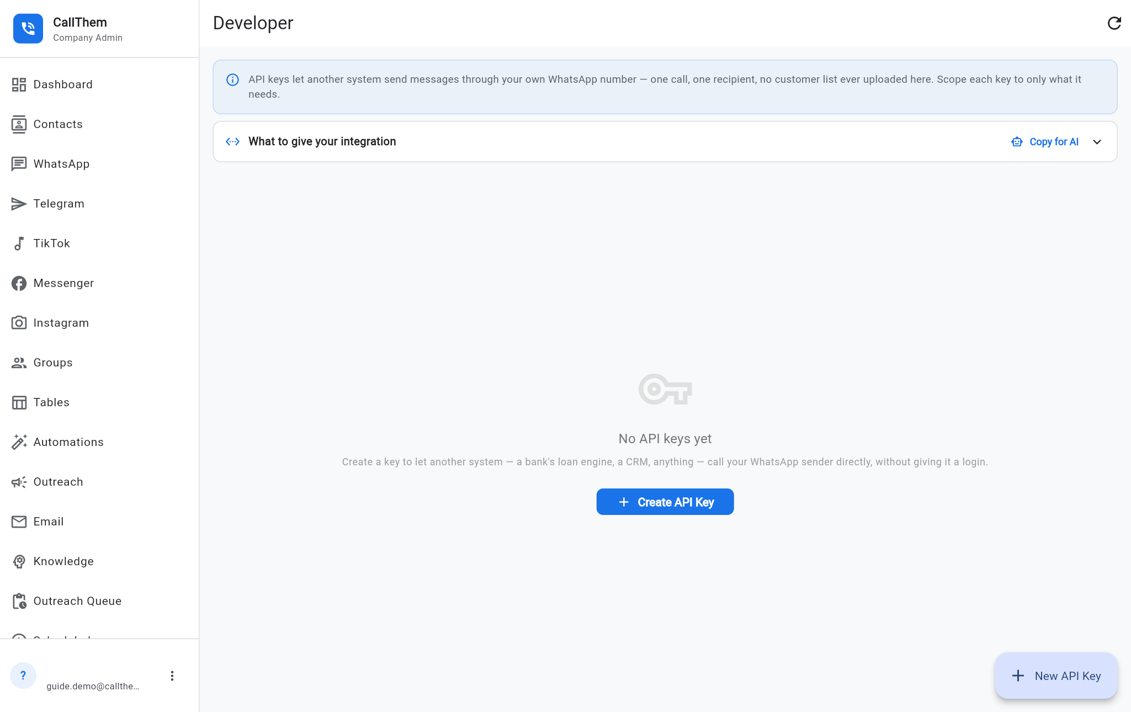Click the Copy for AI button

pyautogui.click(x=1044, y=142)
